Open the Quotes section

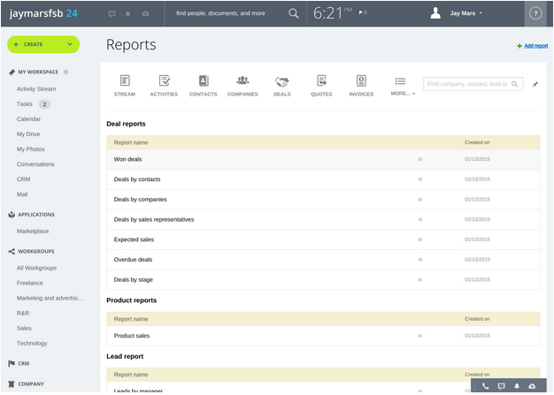pyautogui.click(x=321, y=86)
